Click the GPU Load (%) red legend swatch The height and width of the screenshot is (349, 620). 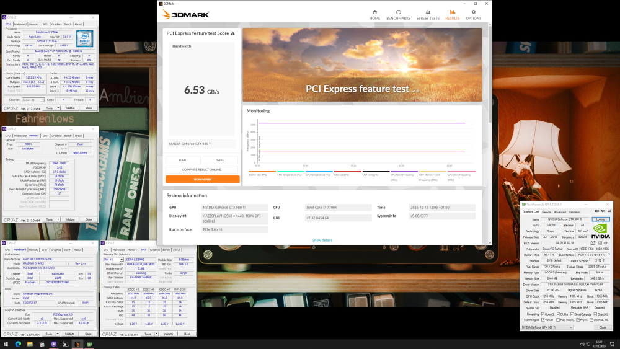pos(348,172)
